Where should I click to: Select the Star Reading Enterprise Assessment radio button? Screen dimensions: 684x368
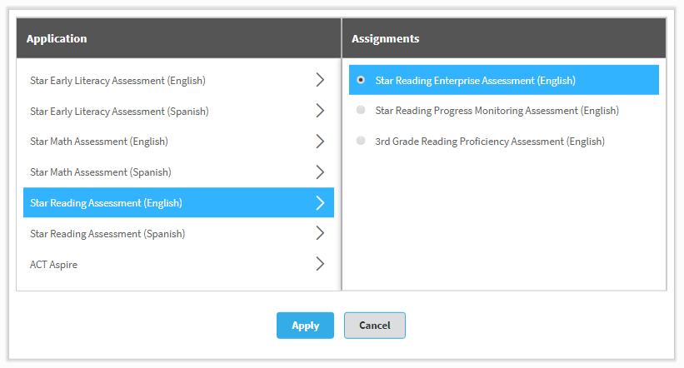tap(361, 80)
